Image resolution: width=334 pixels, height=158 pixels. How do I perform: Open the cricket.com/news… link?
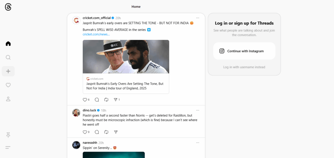click(96, 34)
